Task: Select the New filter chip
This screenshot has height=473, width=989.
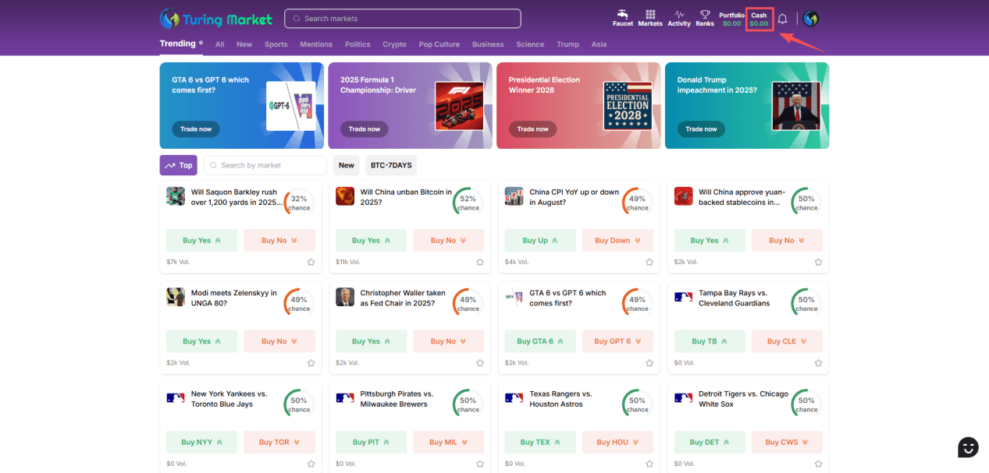Action: click(347, 165)
